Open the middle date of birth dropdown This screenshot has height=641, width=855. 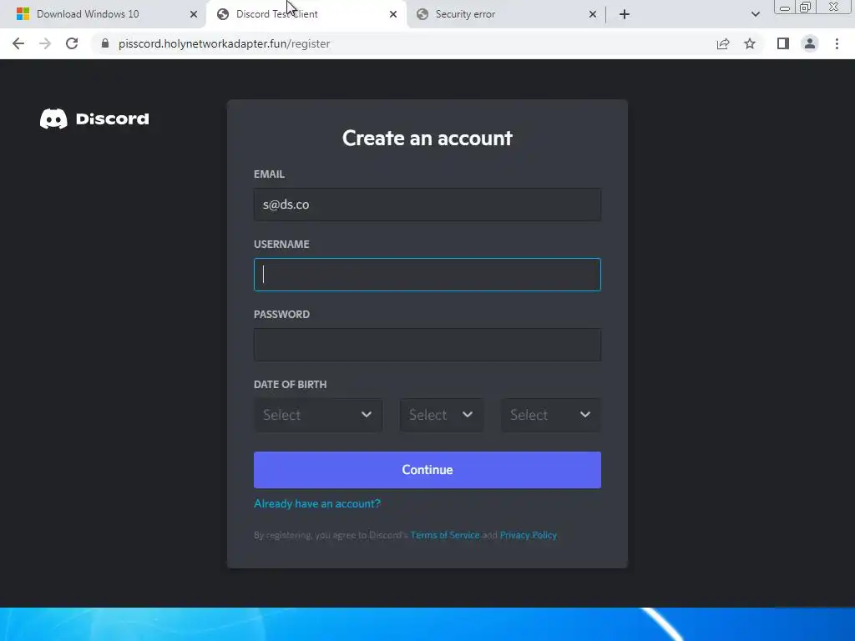tap(441, 415)
